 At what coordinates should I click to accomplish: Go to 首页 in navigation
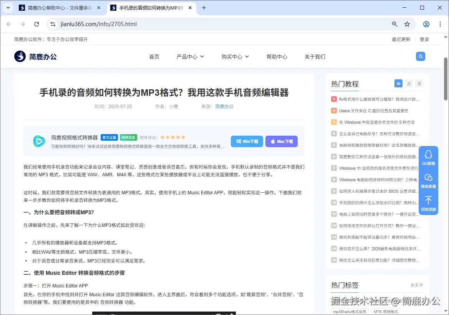coord(154,57)
